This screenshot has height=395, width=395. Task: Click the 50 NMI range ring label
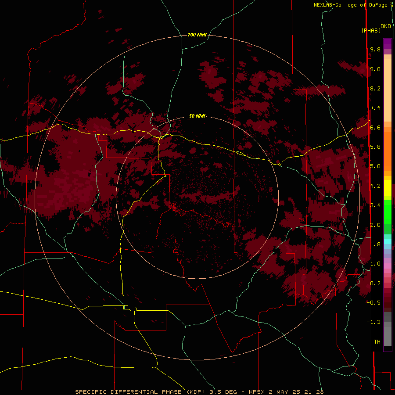point(197,116)
